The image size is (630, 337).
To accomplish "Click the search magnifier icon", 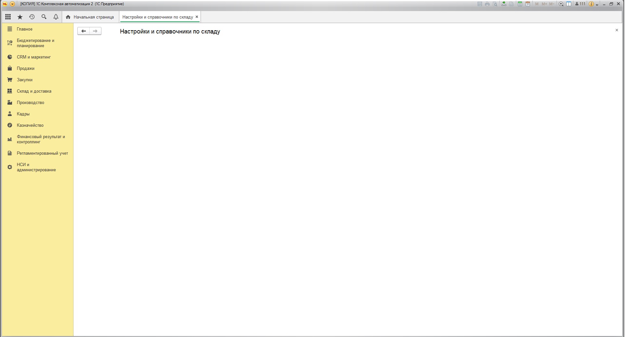I will (44, 17).
